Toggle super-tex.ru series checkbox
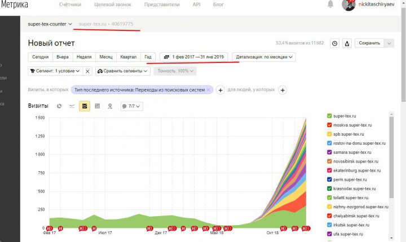Viewport: 406px width, 242px height. tap(329, 116)
